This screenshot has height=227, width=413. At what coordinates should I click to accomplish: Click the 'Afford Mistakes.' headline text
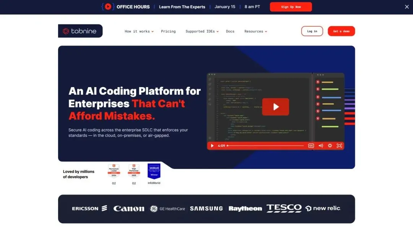point(112,116)
